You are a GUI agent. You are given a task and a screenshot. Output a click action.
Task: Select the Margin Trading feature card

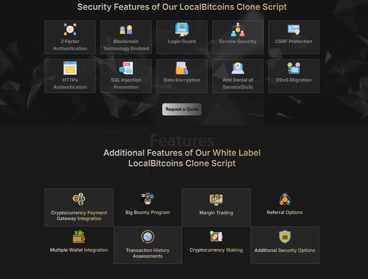216,207
